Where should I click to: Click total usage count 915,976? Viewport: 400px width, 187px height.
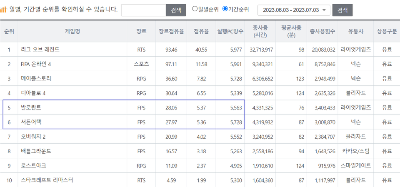[x=327, y=166]
